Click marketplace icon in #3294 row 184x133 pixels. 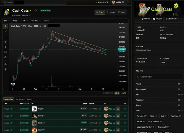coord(118,123)
